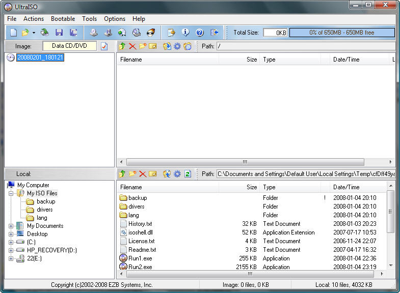Screen dimensions: 400x293
Task: Click the red delete X in the image pane toolbar
Action: (132, 46)
